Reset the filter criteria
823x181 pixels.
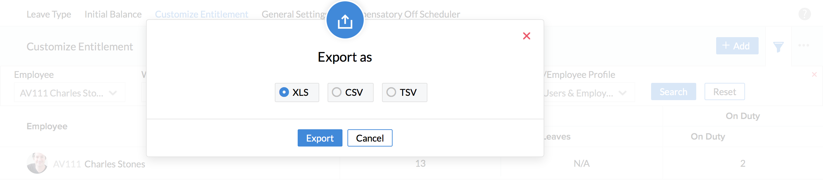pyautogui.click(x=724, y=92)
